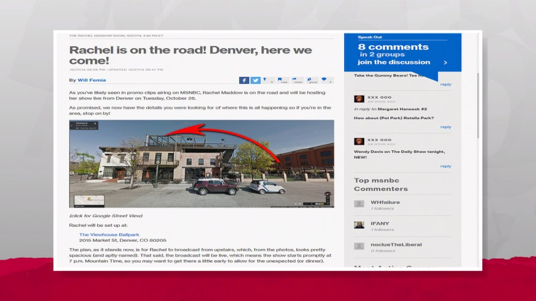Click the WHfailure commenter avatar
The image size is (536, 301).
359,204
